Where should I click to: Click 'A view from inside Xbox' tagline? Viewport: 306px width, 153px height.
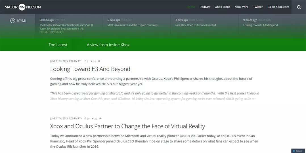(108, 45)
